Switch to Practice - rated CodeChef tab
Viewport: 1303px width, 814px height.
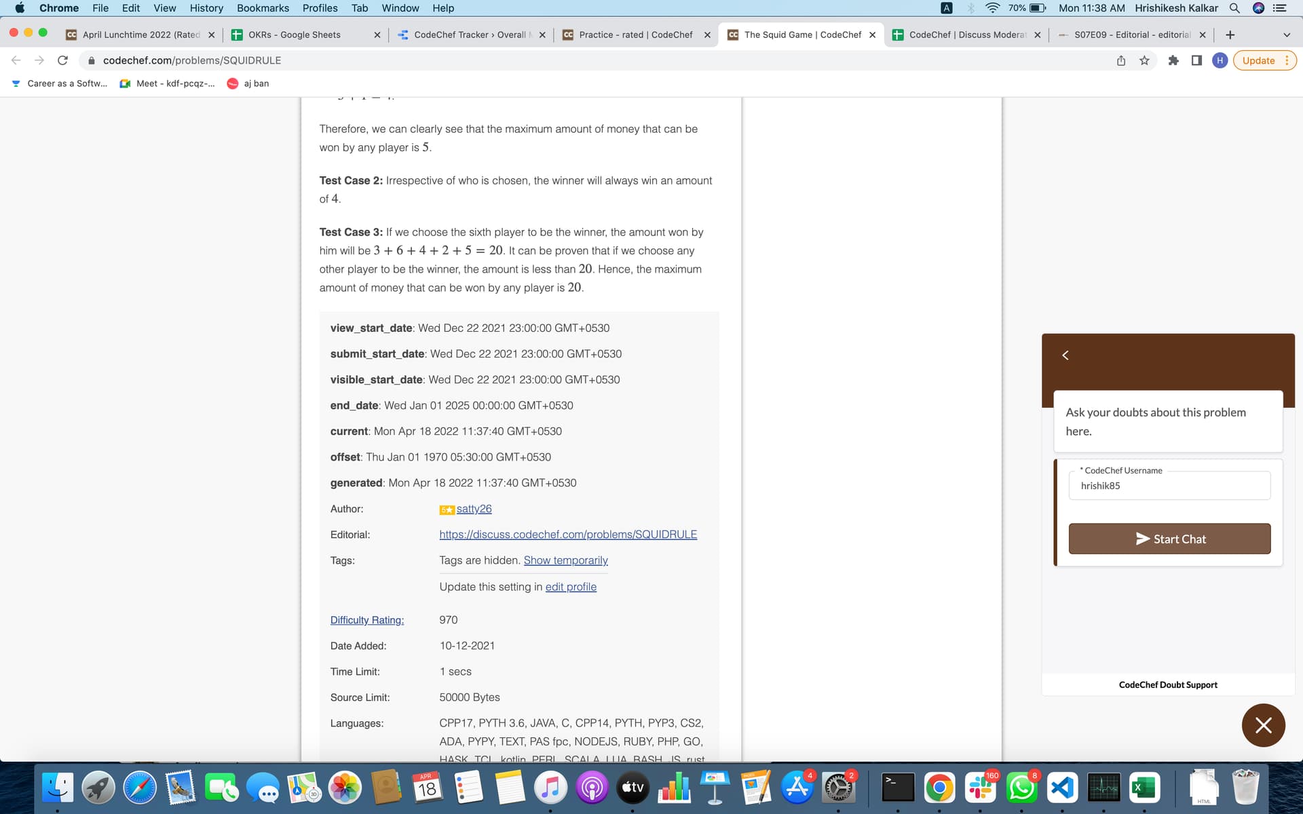point(635,35)
